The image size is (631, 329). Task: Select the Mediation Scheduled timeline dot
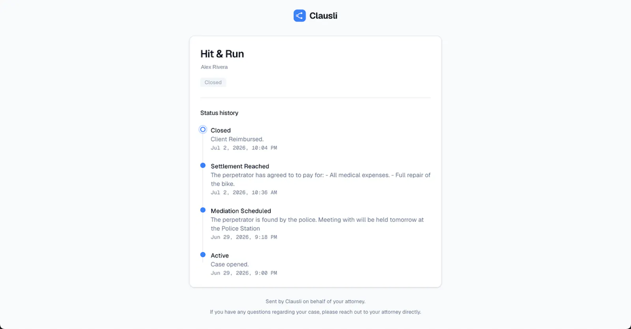pyautogui.click(x=203, y=210)
